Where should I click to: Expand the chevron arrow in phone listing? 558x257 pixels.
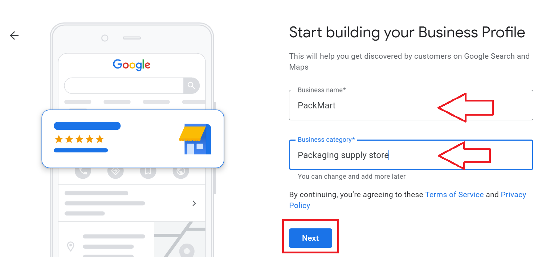194,203
